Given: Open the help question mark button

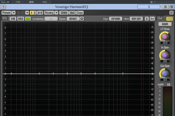Looking at the screenshot, I should pos(3,7).
